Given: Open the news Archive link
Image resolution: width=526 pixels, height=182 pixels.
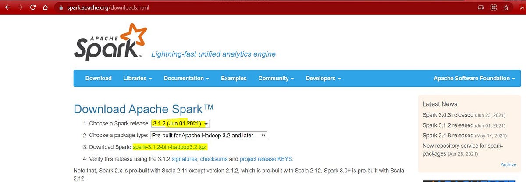Looking at the screenshot, I should click(508, 164).
